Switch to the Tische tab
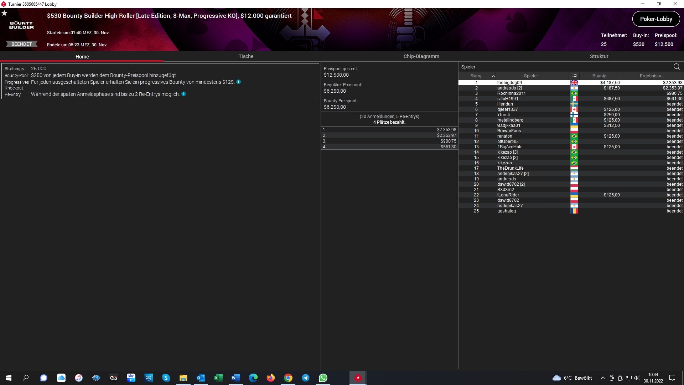This screenshot has height=385, width=684. 246,56
